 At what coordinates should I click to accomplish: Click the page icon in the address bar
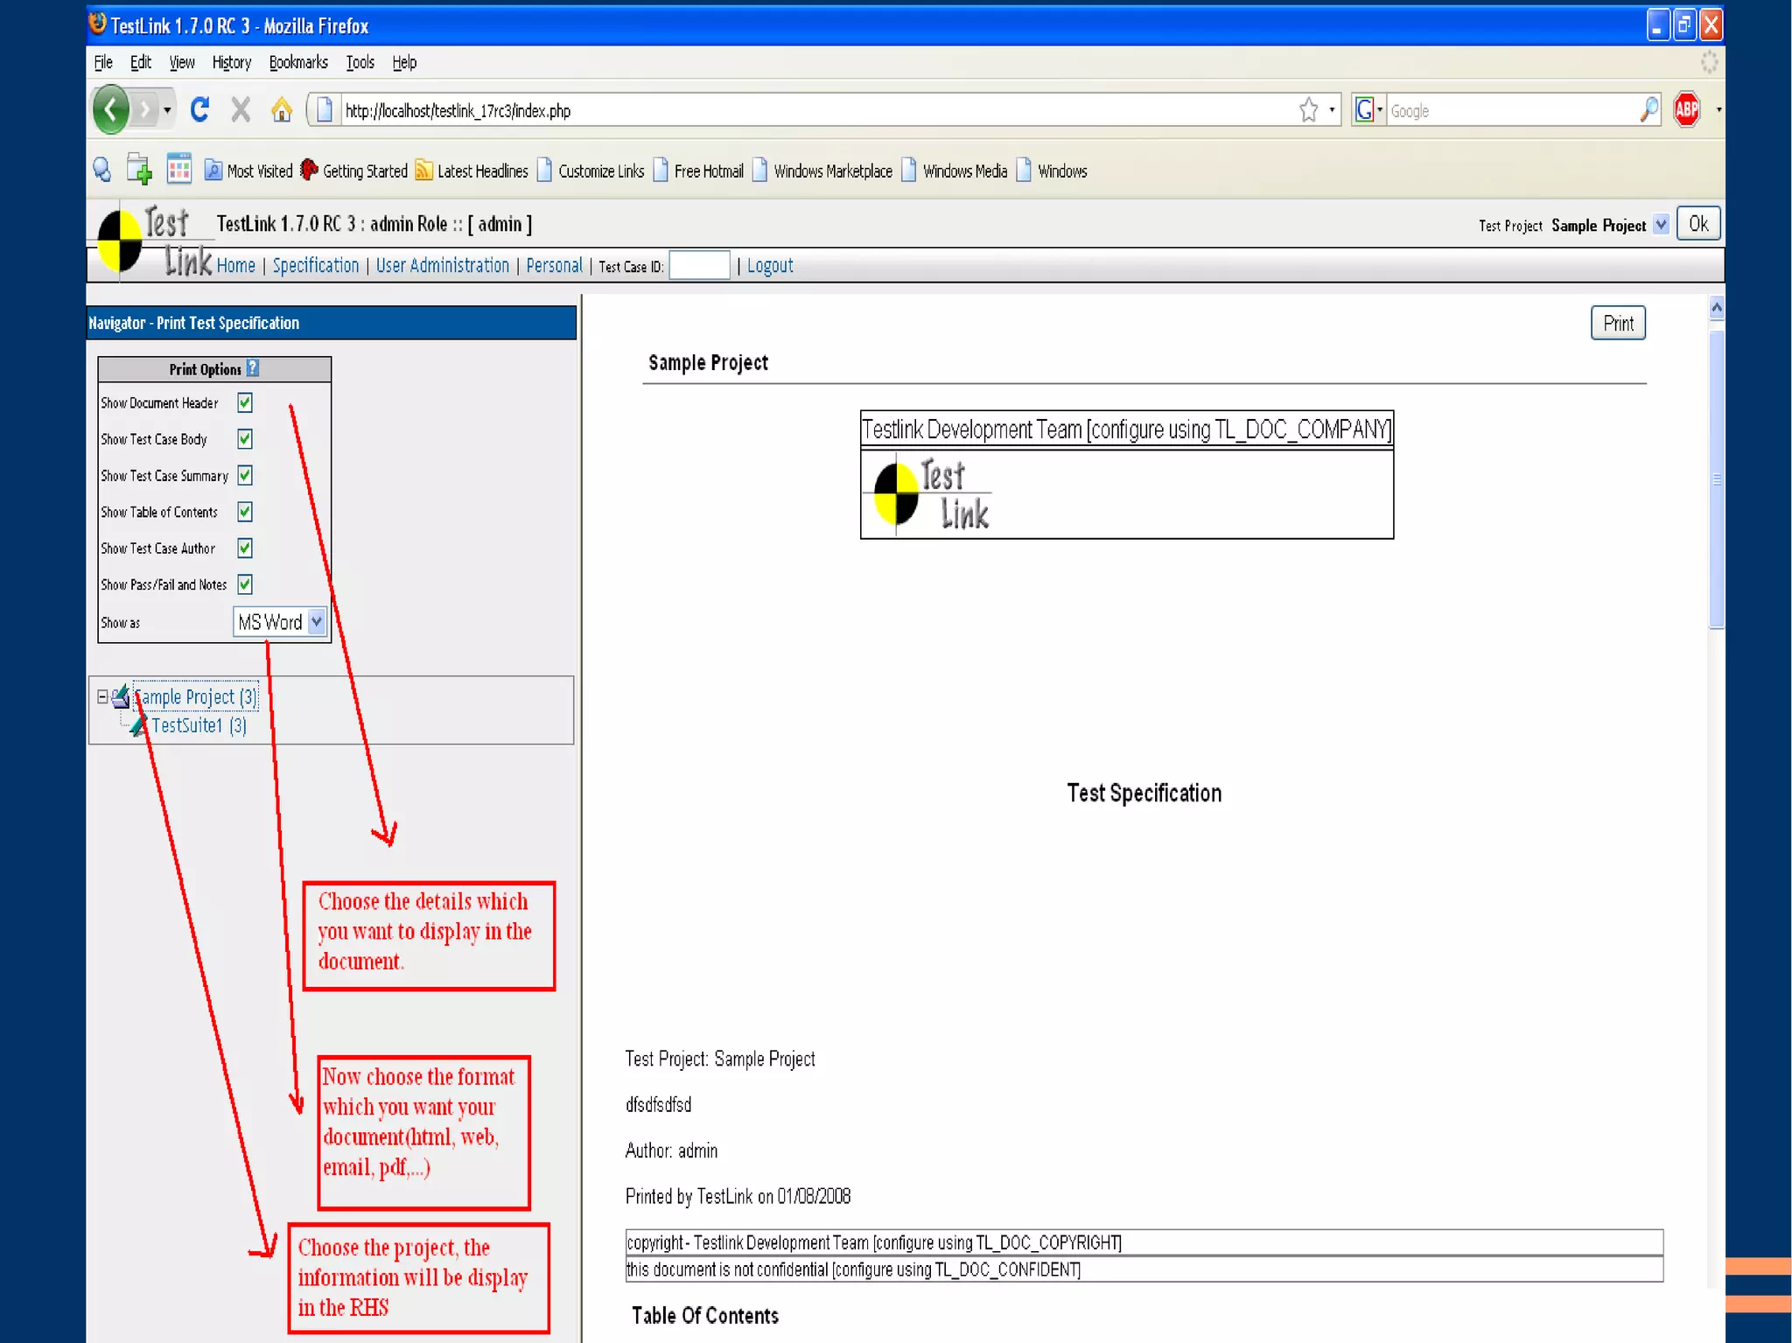[x=325, y=110]
